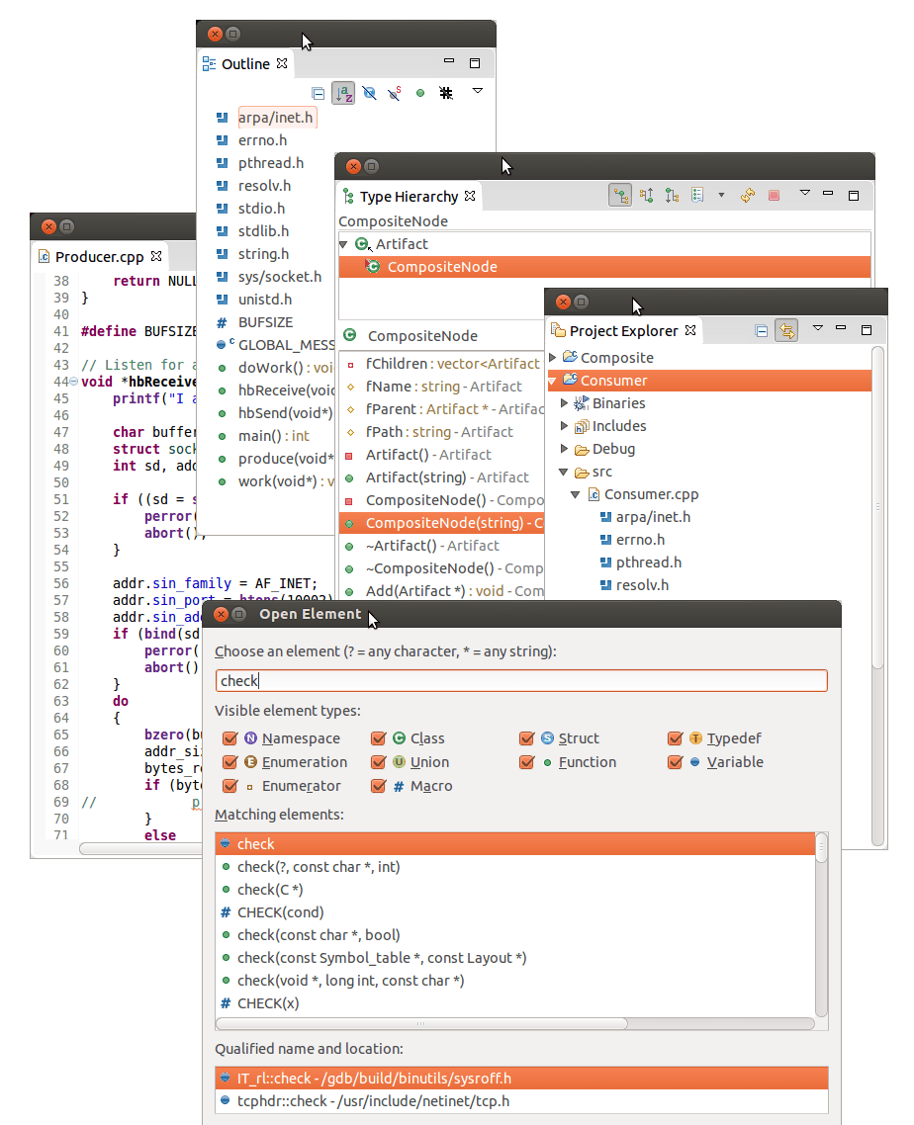This screenshot has height=1125, width=914.
Task: Collapse all in Project Explorer toolbar
Action: tap(761, 331)
